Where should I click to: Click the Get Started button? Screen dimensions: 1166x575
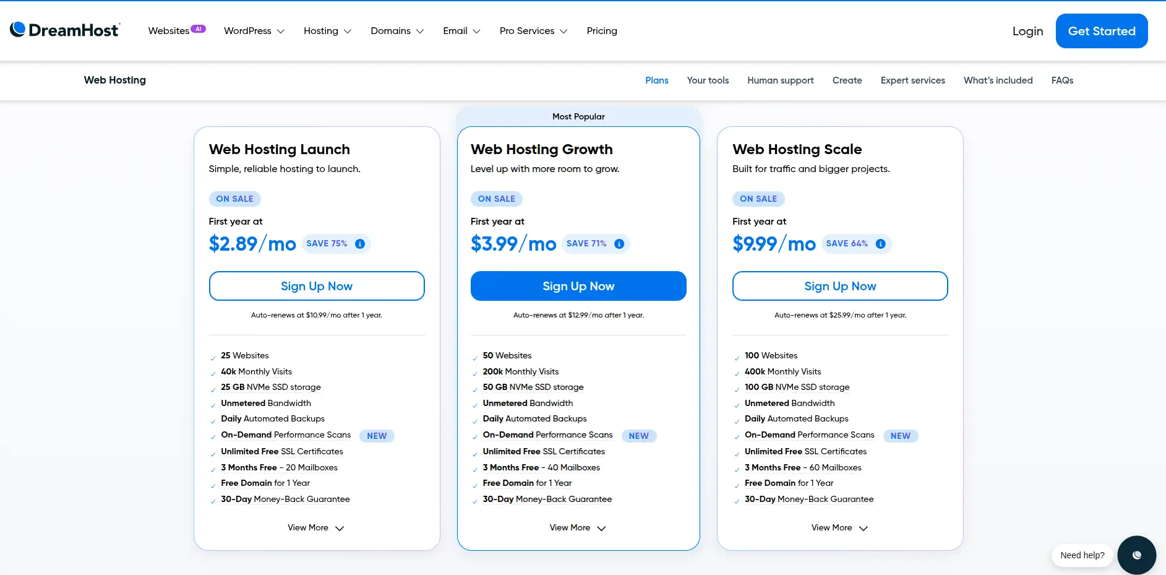1102,31
